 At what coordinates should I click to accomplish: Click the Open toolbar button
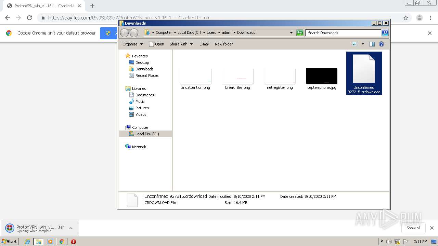coord(157,44)
